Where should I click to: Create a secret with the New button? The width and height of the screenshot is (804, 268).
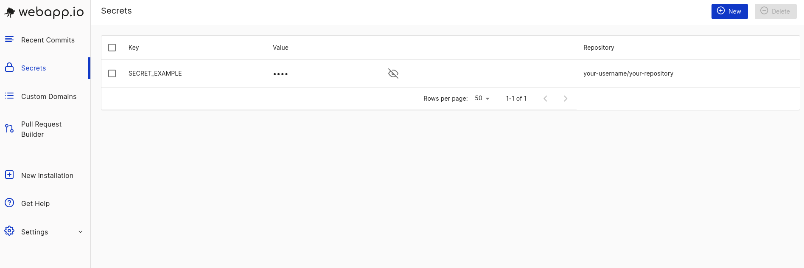coord(729,11)
